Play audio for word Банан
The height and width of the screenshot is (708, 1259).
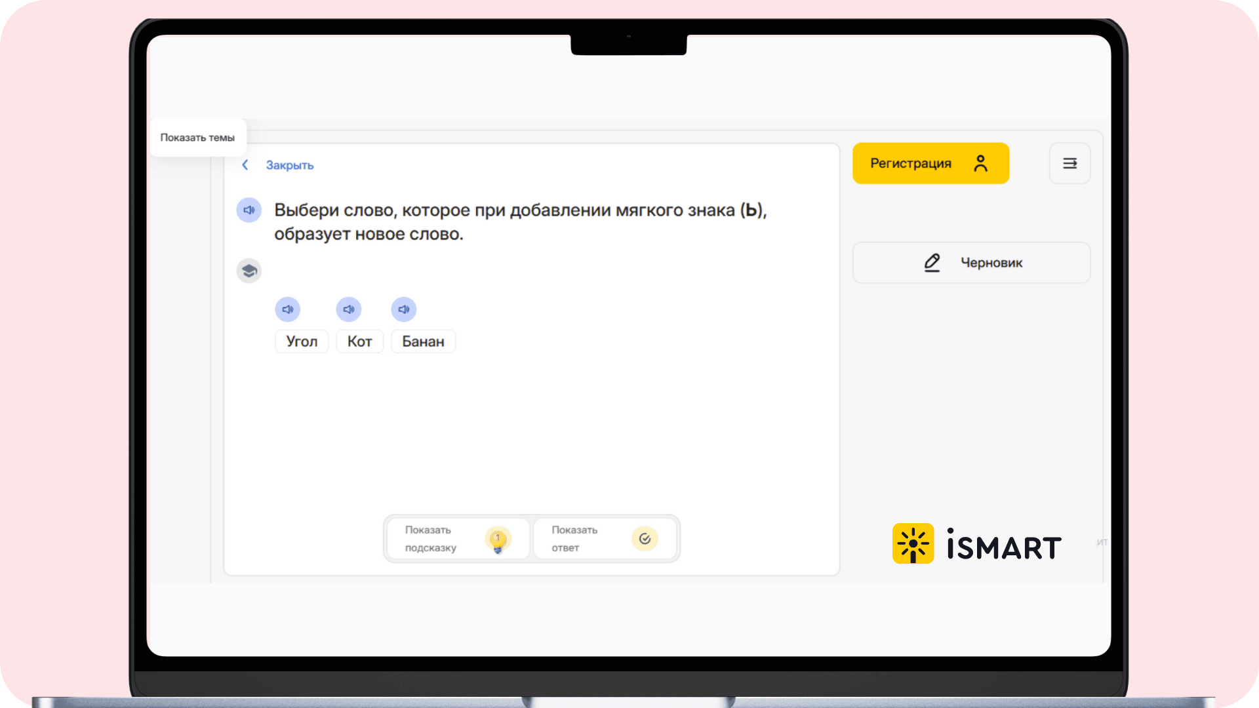[x=403, y=309]
